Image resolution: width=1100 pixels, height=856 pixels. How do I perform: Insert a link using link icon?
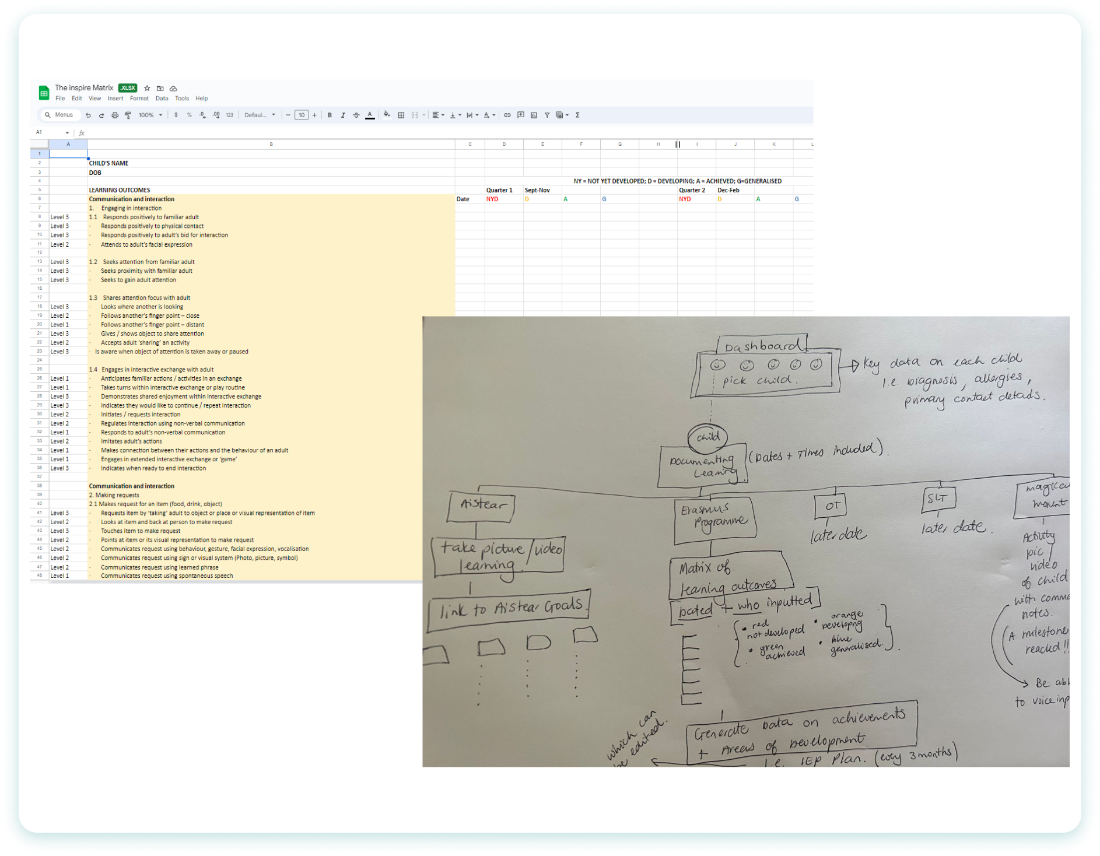coord(507,115)
